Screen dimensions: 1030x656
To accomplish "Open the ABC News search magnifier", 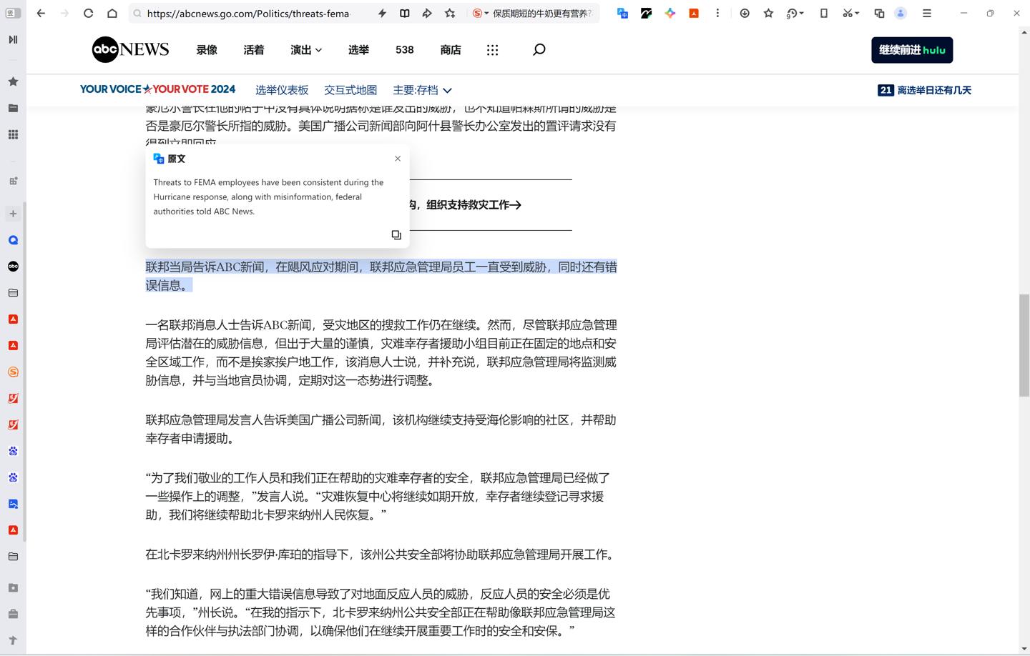I will tap(539, 49).
